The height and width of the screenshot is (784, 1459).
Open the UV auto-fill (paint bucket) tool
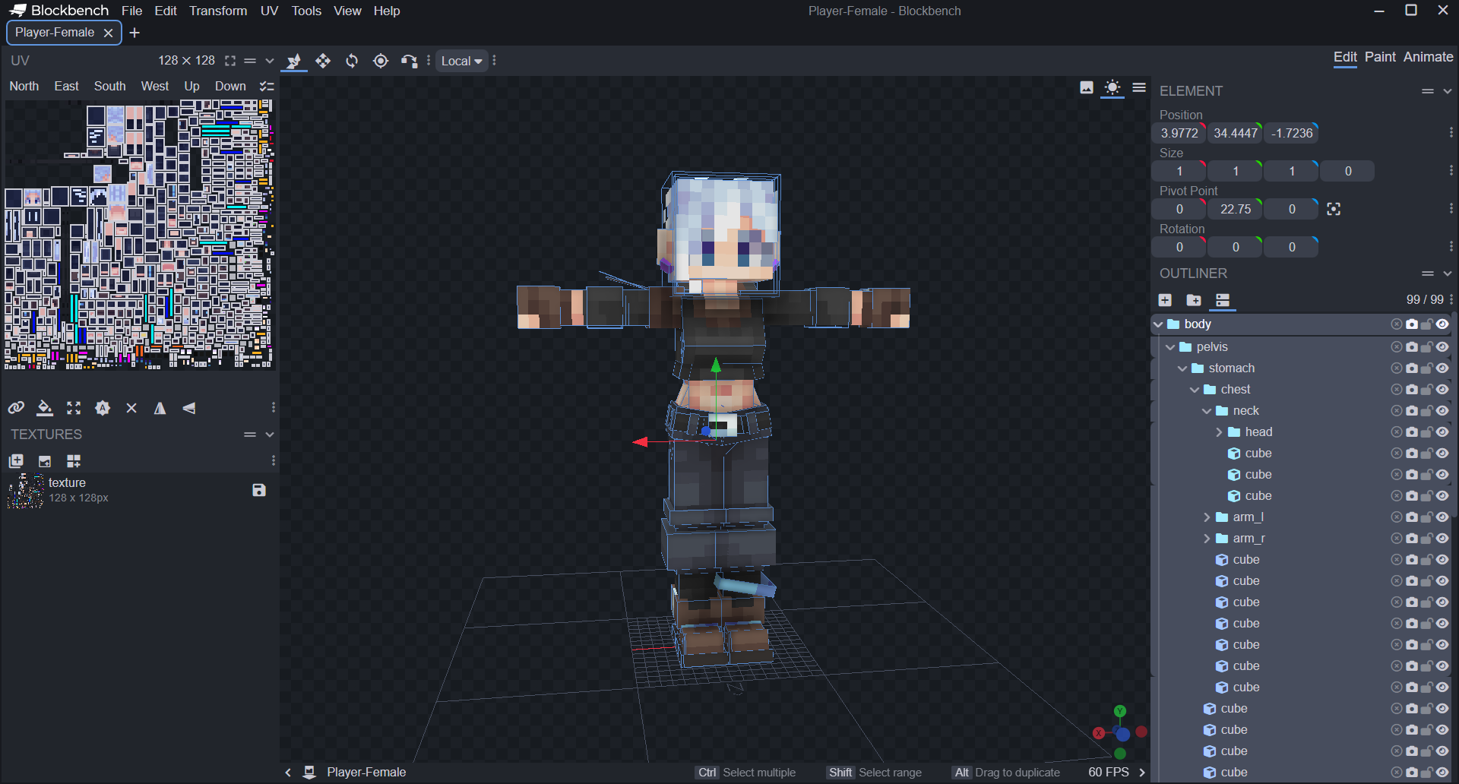[x=45, y=408]
